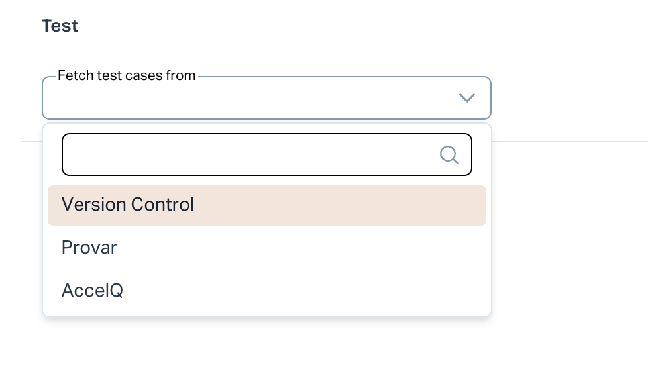The height and width of the screenshot is (376, 648).
Task: Collapse the dropdown using the chevron arrow
Action: (x=466, y=98)
